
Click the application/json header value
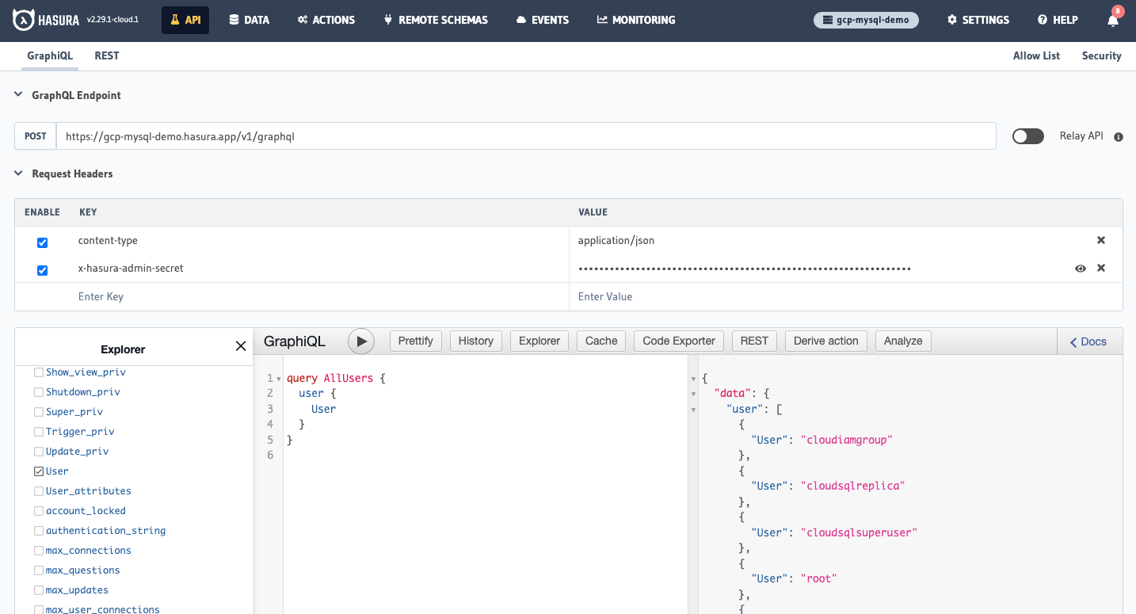(x=616, y=240)
